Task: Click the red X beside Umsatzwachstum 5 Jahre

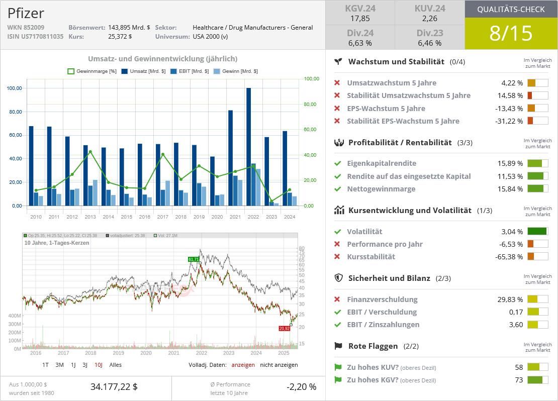Action: click(337, 83)
